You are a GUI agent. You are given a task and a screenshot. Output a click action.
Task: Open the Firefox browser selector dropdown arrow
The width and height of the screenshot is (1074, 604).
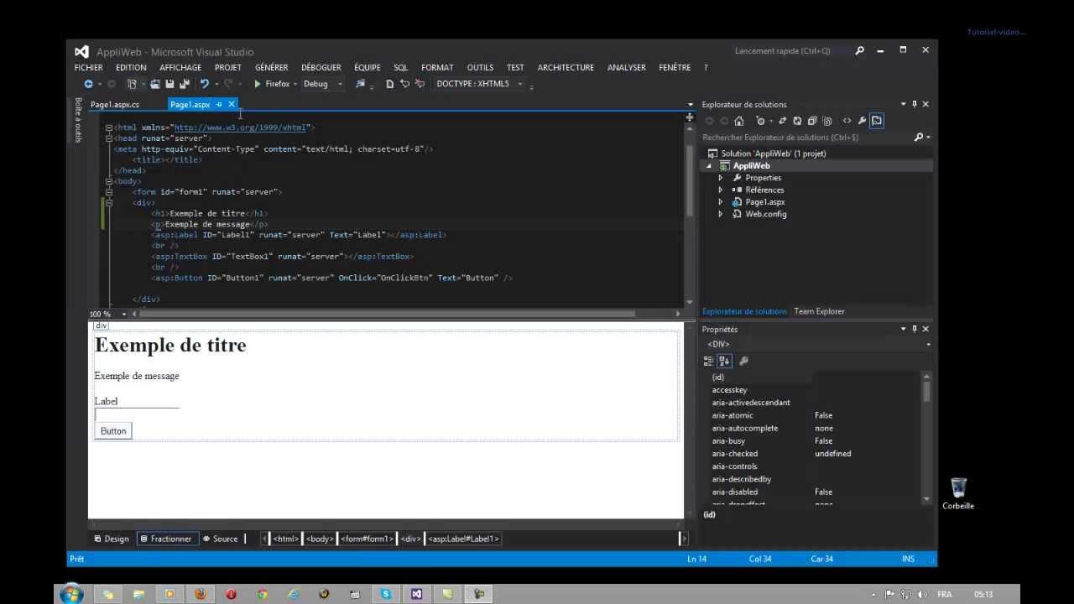pyautogui.click(x=295, y=84)
